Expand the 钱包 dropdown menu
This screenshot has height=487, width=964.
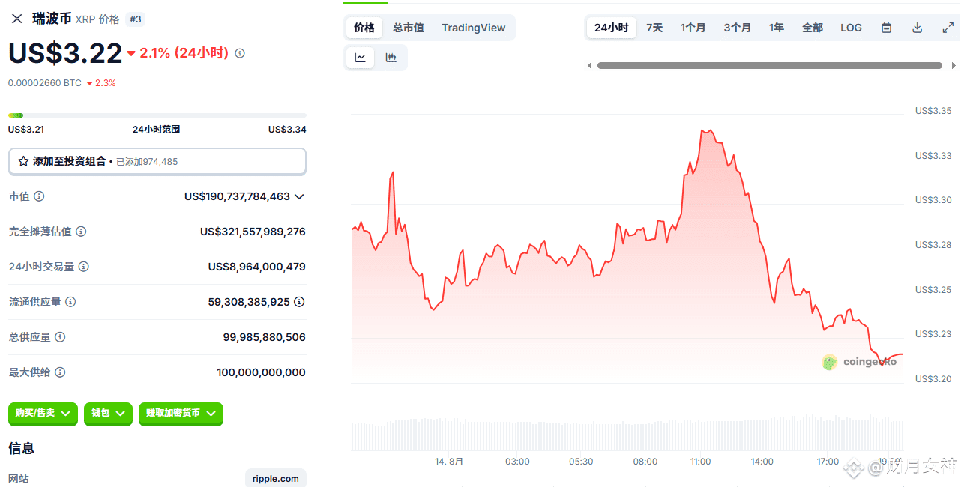(108, 414)
